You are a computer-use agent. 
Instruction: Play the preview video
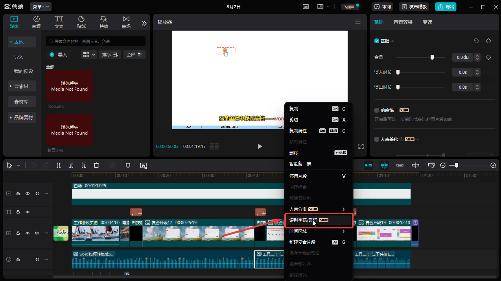260,146
